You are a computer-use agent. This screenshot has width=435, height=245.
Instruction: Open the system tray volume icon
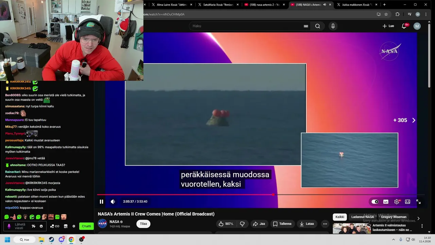pyautogui.click(x=413, y=240)
